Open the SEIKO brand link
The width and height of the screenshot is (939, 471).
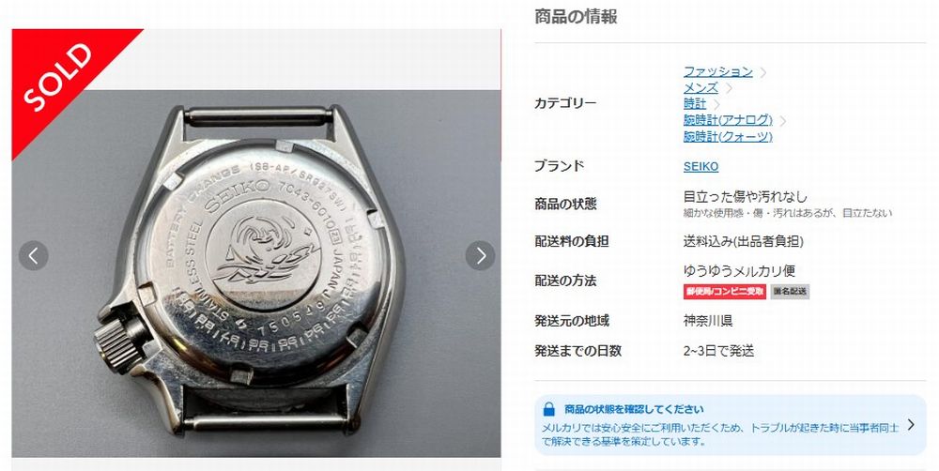tap(700, 166)
